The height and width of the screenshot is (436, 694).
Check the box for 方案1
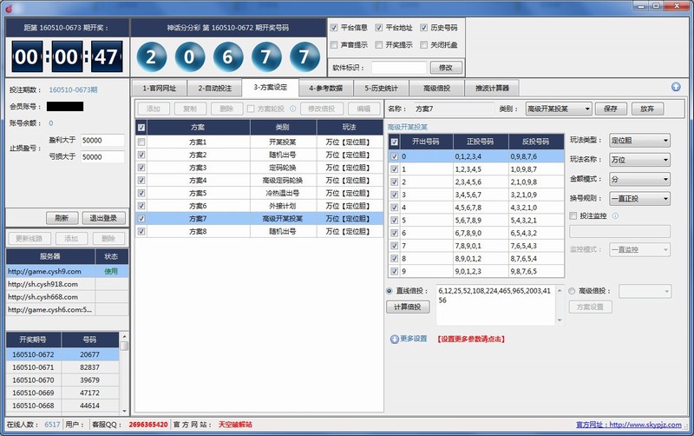coord(141,142)
